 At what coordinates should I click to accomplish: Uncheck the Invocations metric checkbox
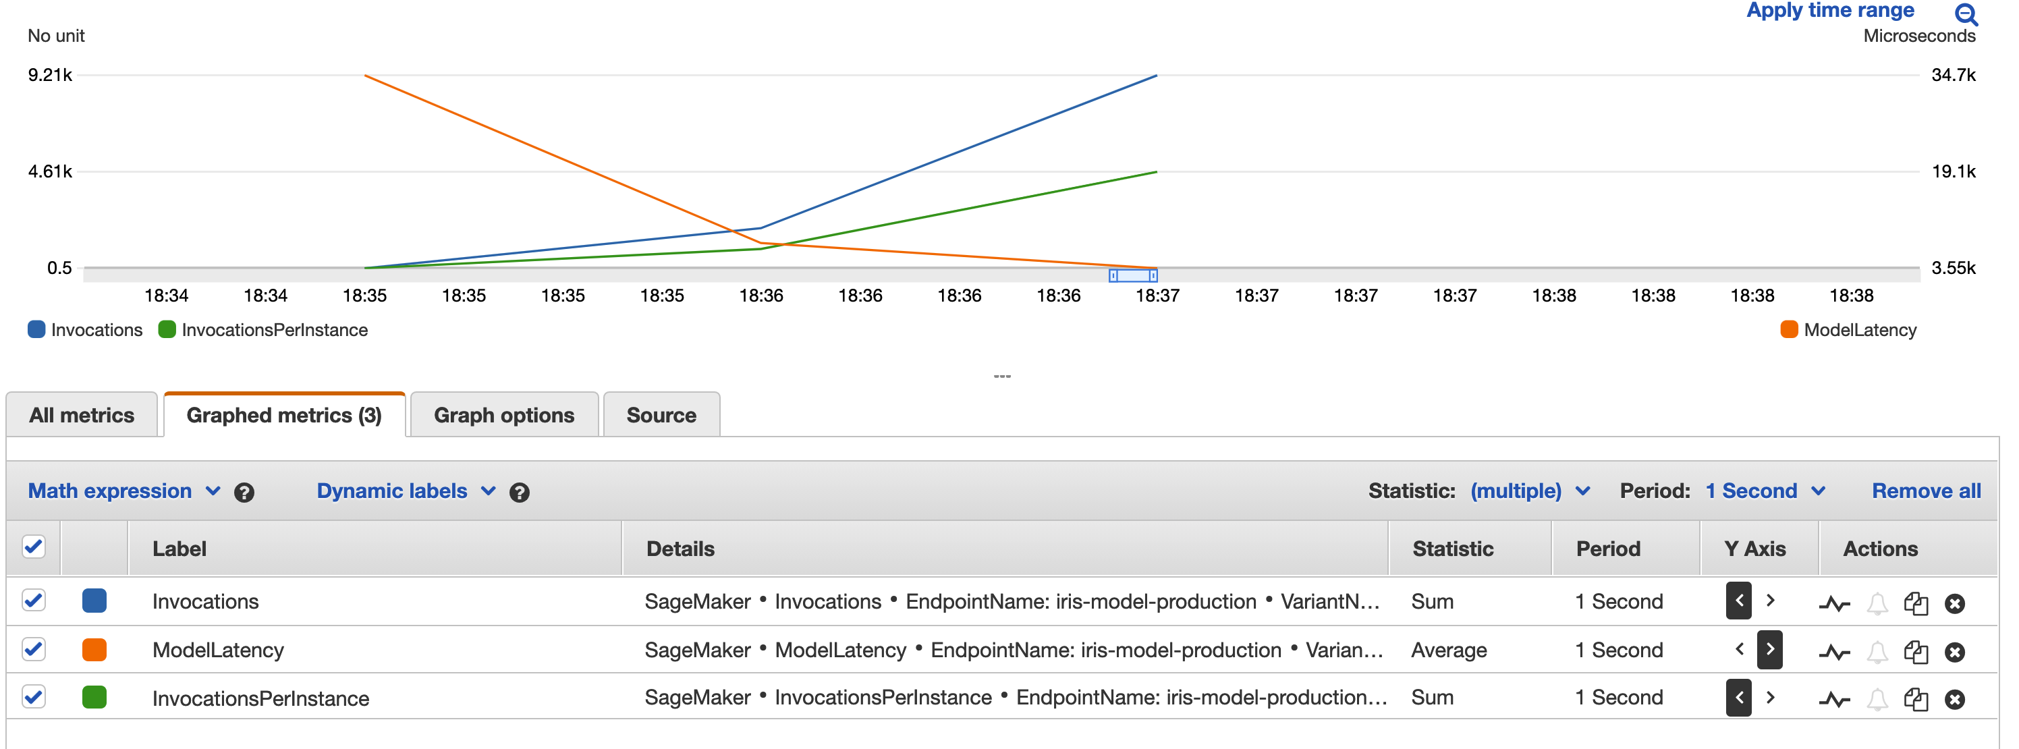(34, 601)
